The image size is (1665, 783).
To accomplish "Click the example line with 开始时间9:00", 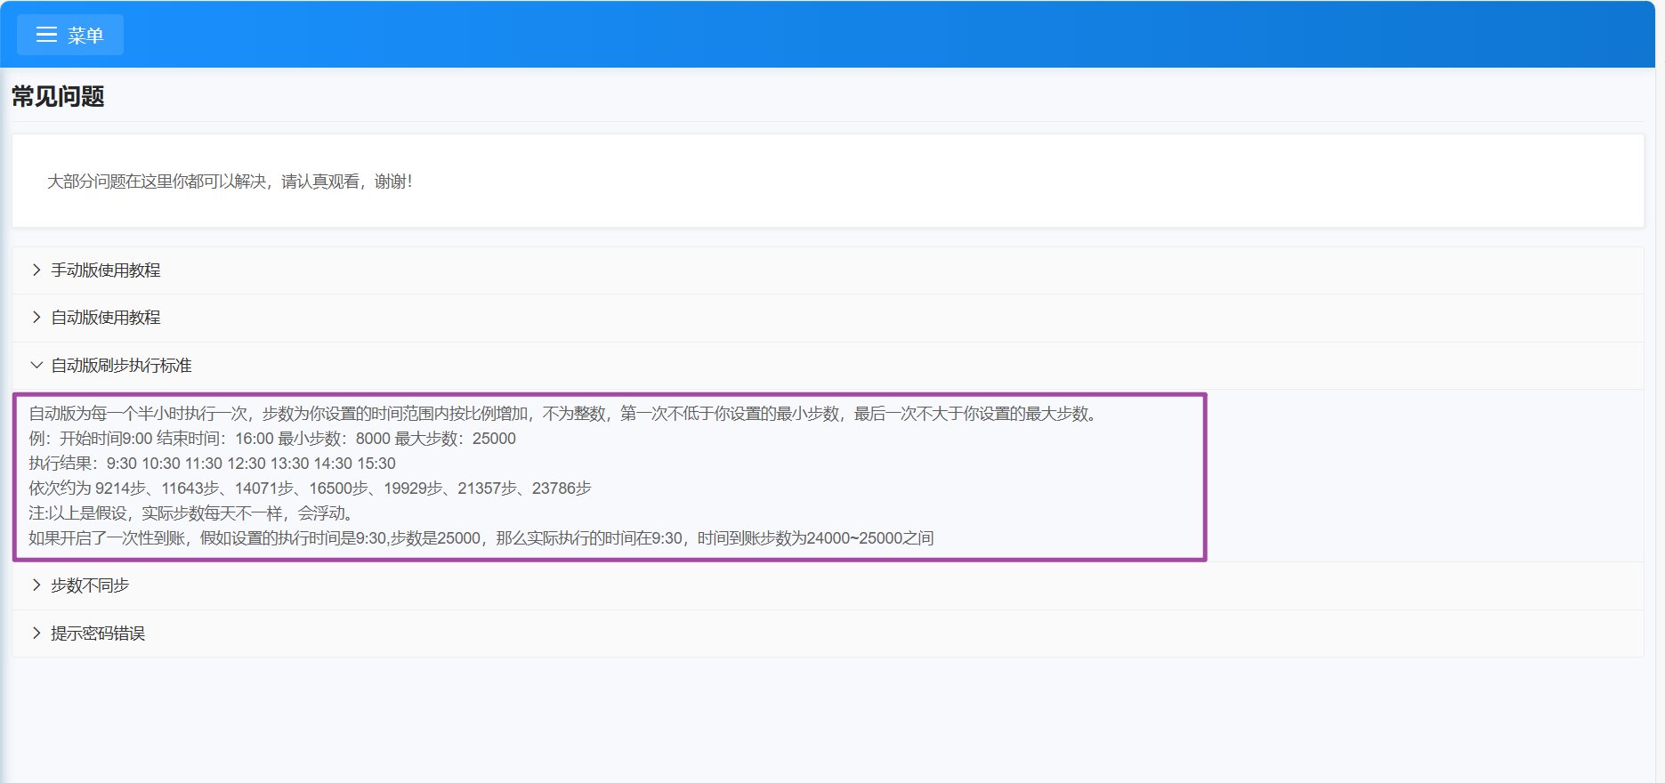I will 272,439.
